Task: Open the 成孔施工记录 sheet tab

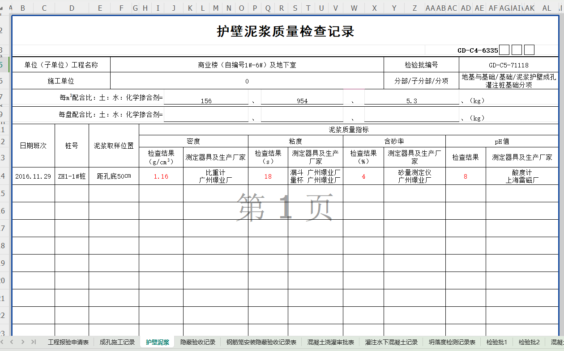Action: pos(117,342)
